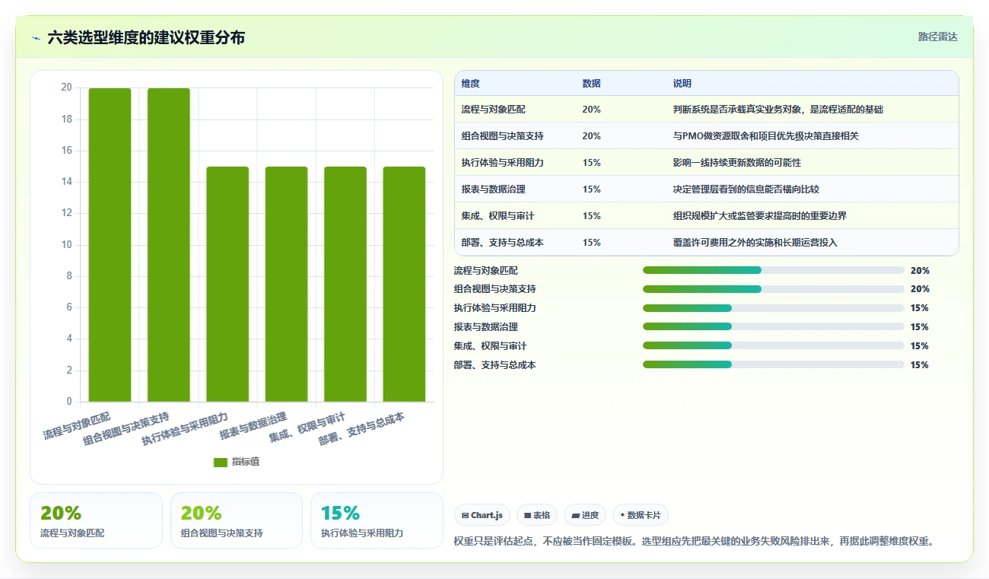The height and width of the screenshot is (579, 989).
Task: Click the 报表与数据治理 x-axis label
Action: (253, 426)
